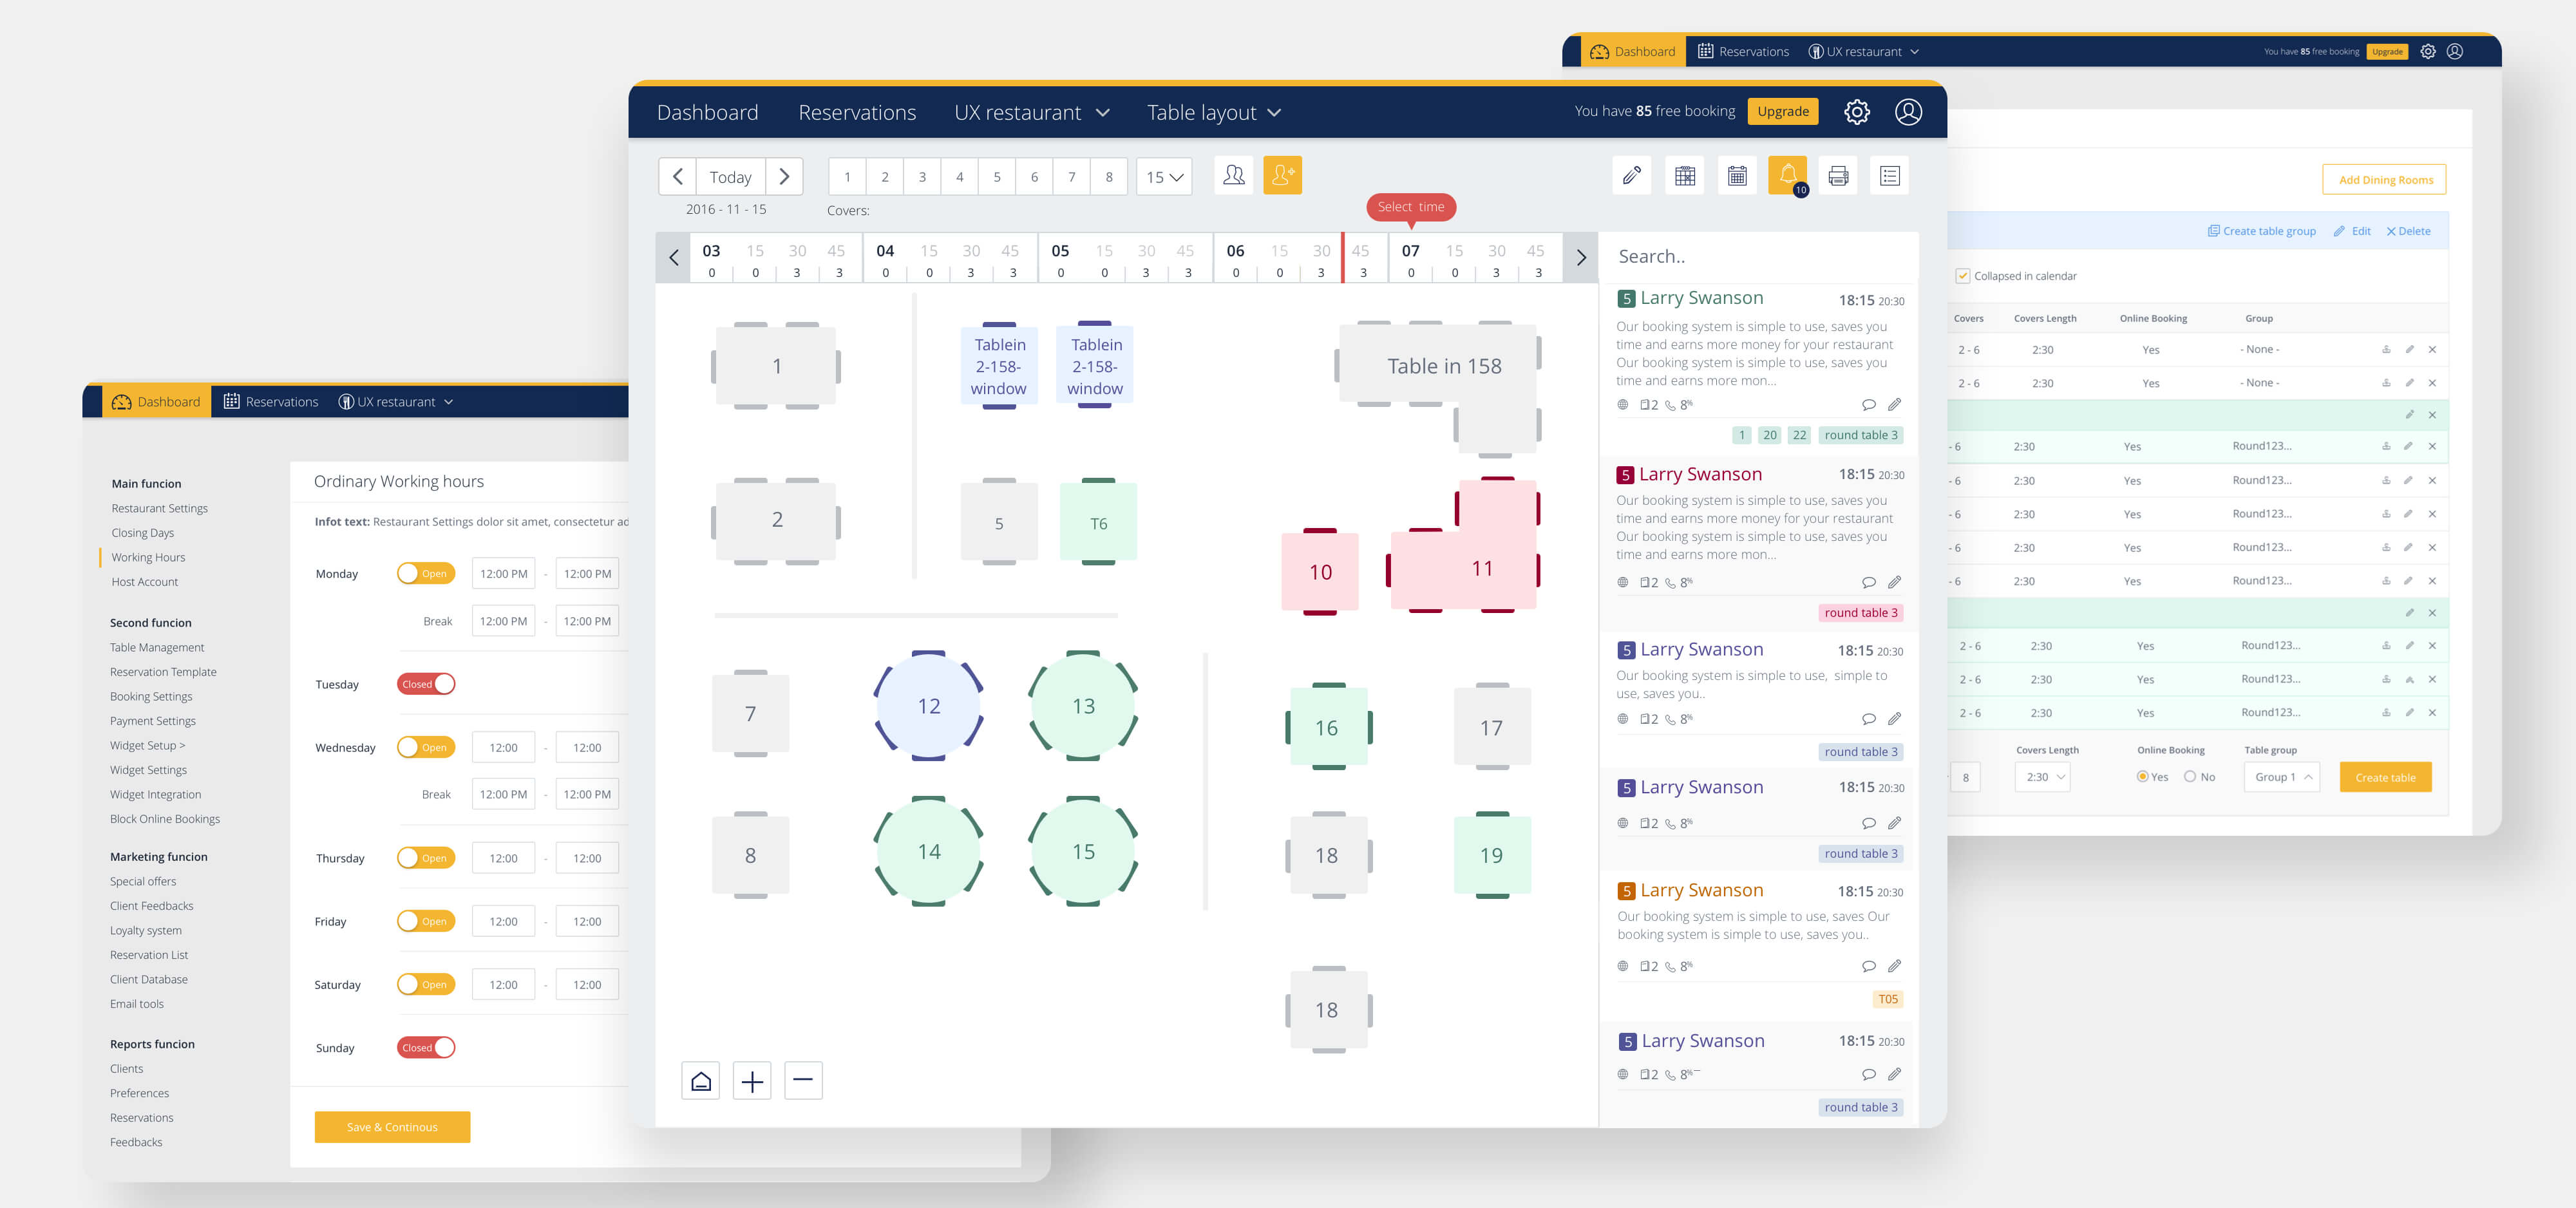Zoom in with the plus icon

(752, 1081)
